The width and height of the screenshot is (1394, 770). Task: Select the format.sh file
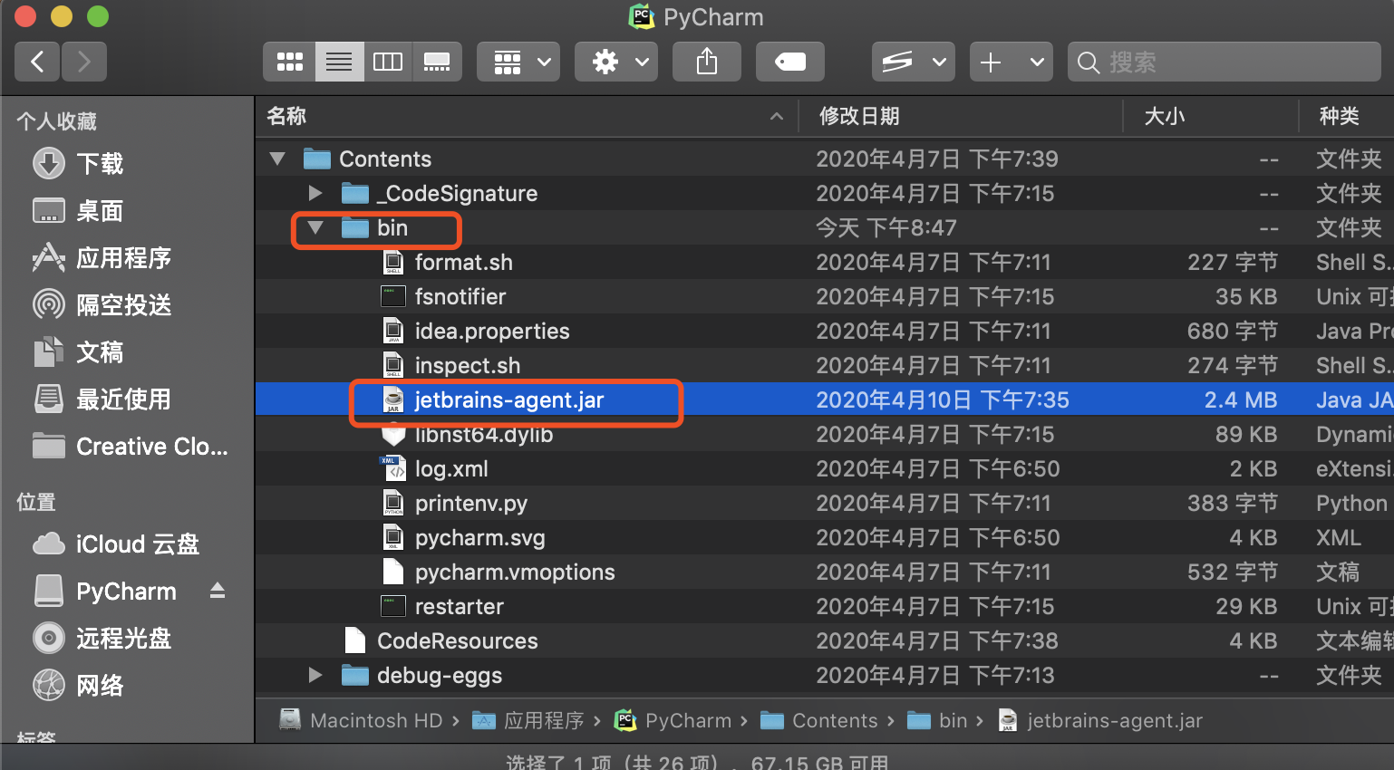tap(825, 263)
